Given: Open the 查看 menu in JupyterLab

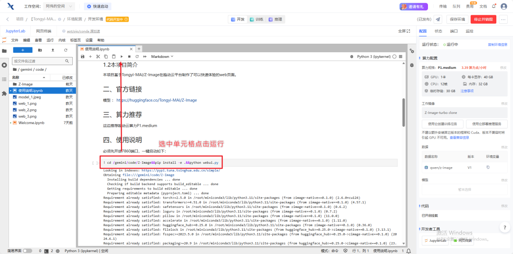Looking at the screenshot, I should [x=38, y=40].
